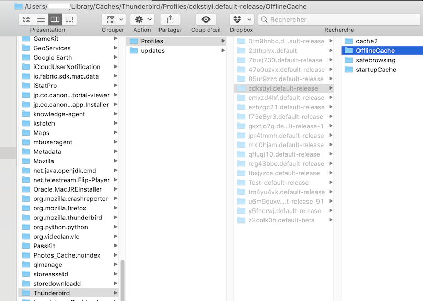Select the 2dthplvx.default profile folder

click(283, 51)
